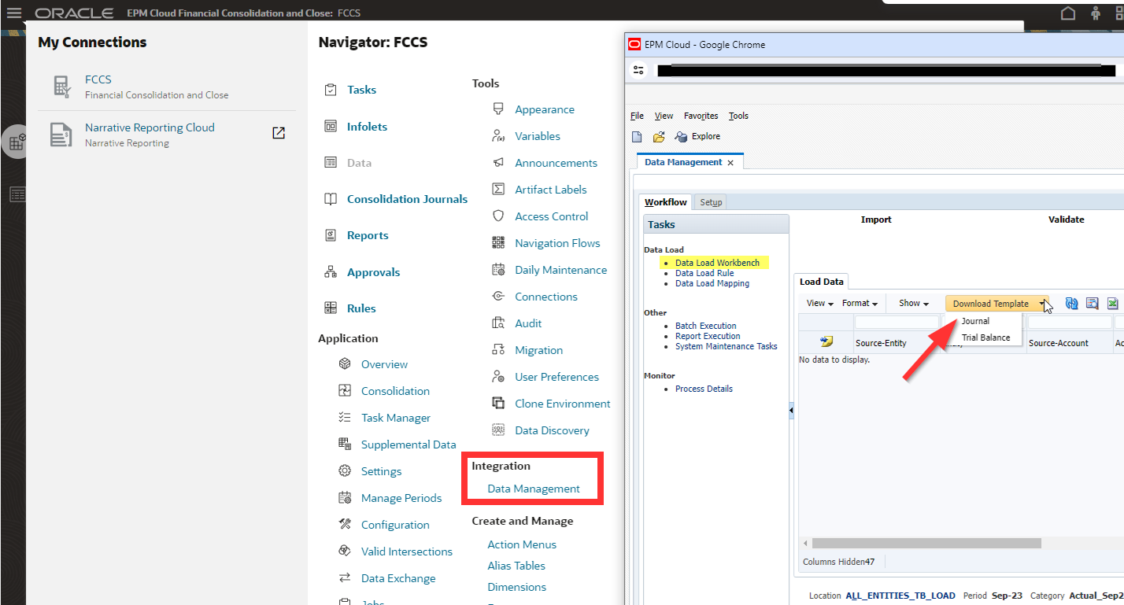This screenshot has height=605, width=1124.
Task: Click the new document icon in EPM Cloud
Action: click(638, 137)
